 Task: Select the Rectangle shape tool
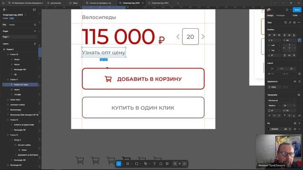[x=137, y=164]
